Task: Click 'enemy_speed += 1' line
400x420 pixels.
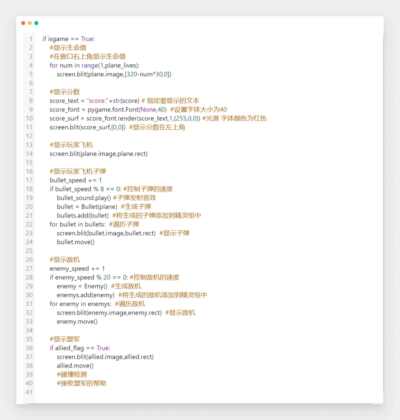Action: pos(77,269)
